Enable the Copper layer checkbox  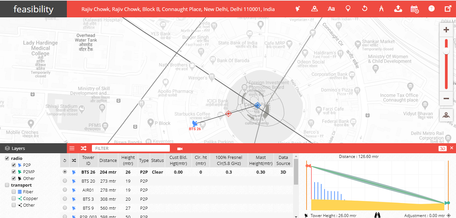(14, 198)
